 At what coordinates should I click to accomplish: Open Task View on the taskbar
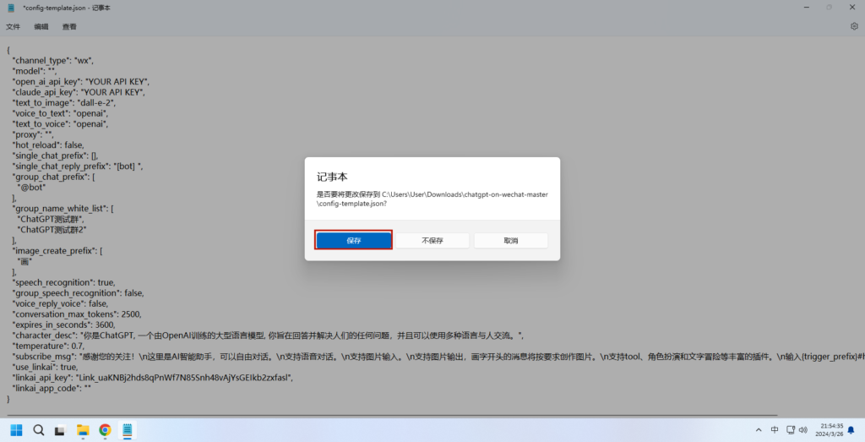coord(60,430)
